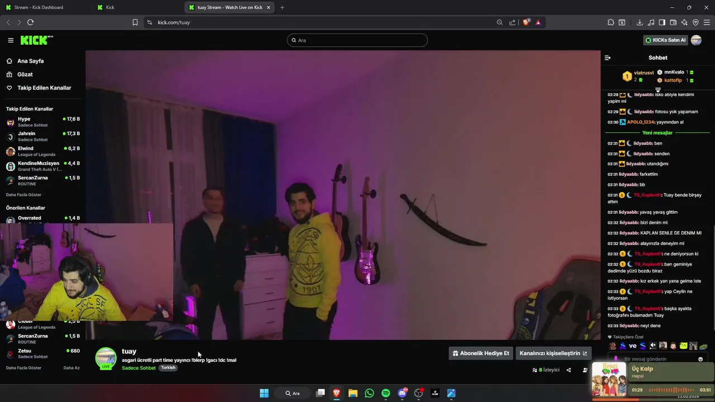715x402 pixels.
Task: Click the Windows Start button
Action: [264, 393]
